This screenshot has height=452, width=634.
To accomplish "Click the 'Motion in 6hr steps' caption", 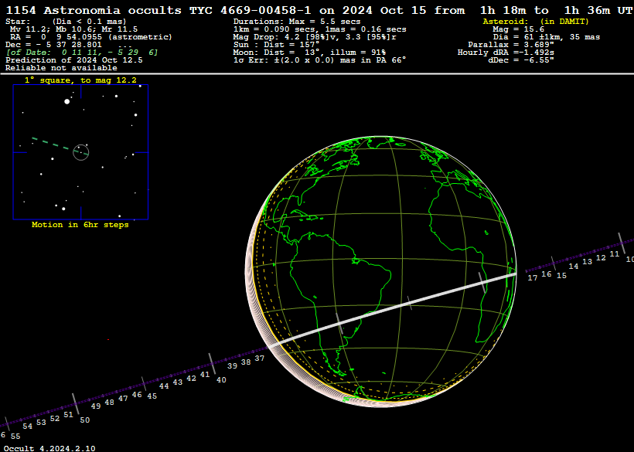I will (80, 225).
